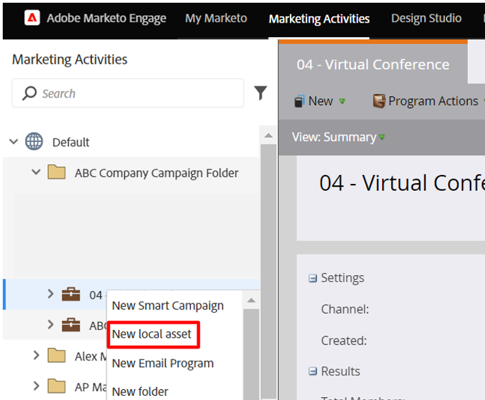The height and width of the screenshot is (400, 485).
Task: Click the AP folder icon
Action: [x=56, y=386]
